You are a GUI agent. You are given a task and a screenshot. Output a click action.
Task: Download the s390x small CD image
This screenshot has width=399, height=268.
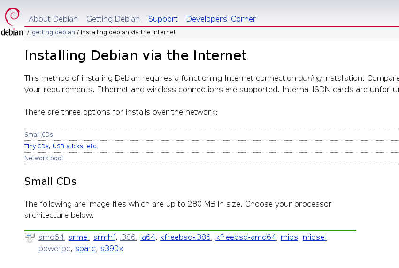pos(112,249)
